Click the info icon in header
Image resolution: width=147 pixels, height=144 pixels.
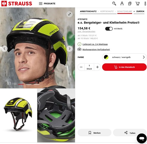pos(145,4)
